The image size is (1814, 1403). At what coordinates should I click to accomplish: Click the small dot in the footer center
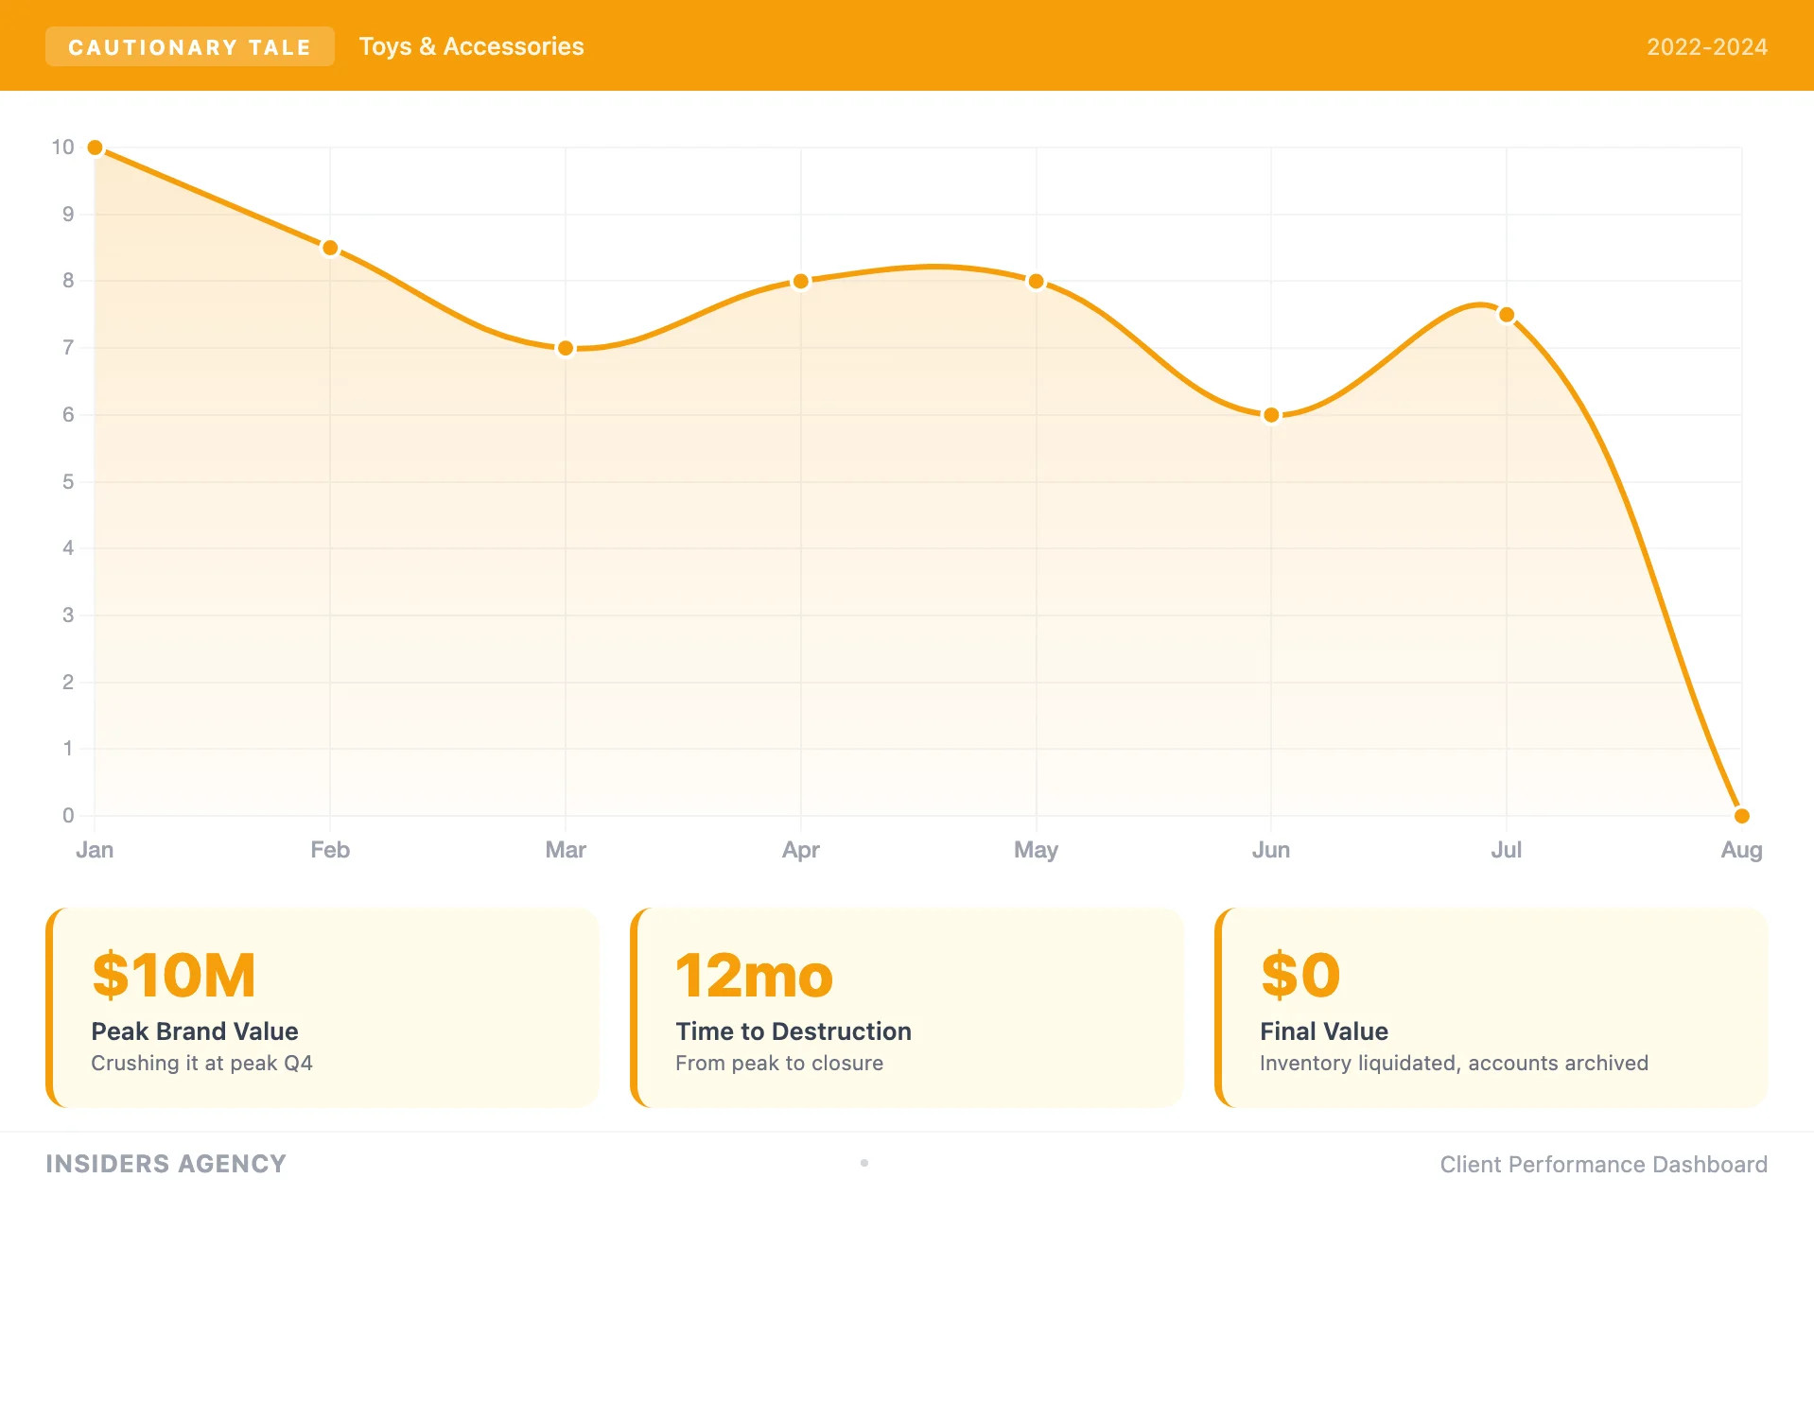pyautogui.click(x=864, y=1163)
